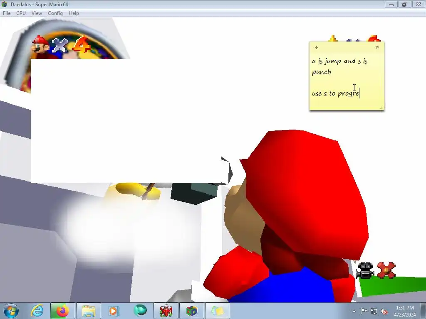
Task: Click the in-game camera icon
Action: click(x=365, y=270)
